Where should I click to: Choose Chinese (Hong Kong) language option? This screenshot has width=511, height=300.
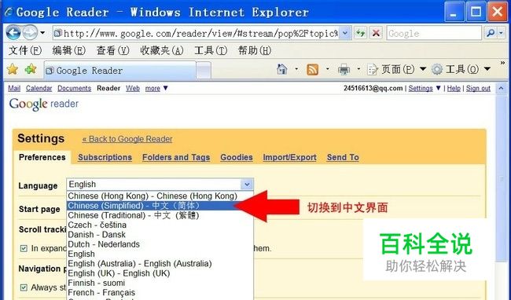point(160,196)
